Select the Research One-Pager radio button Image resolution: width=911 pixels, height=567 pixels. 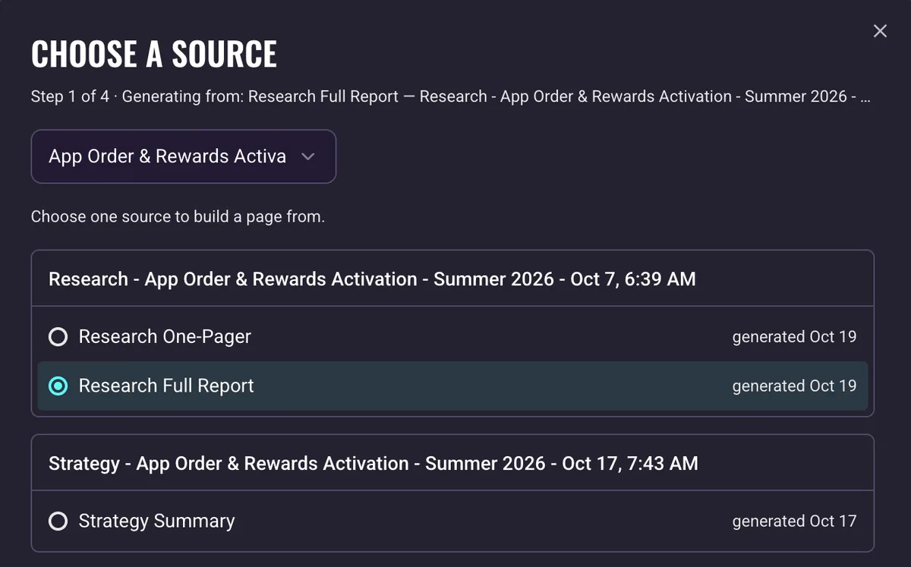58,337
